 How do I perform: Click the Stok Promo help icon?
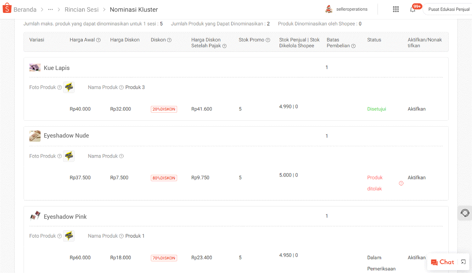pos(267,40)
